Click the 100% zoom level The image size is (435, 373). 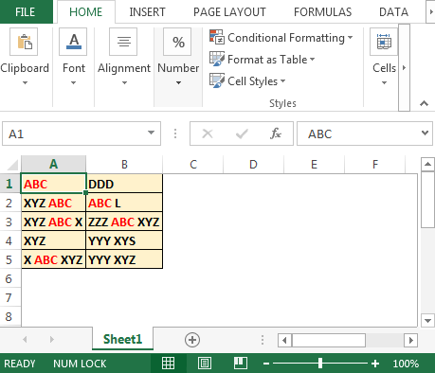406,364
